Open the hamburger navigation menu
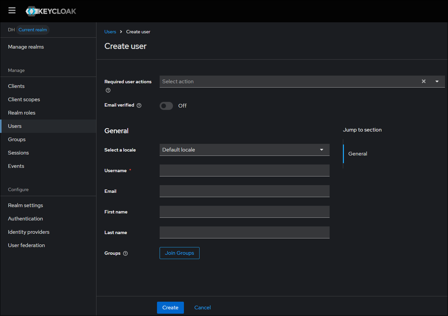Screen dimensions: 448x316 click(x=12, y=11)
